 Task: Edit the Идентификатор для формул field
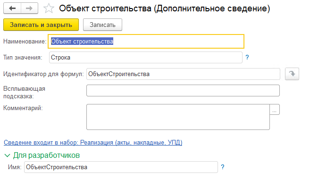point(183,74)
